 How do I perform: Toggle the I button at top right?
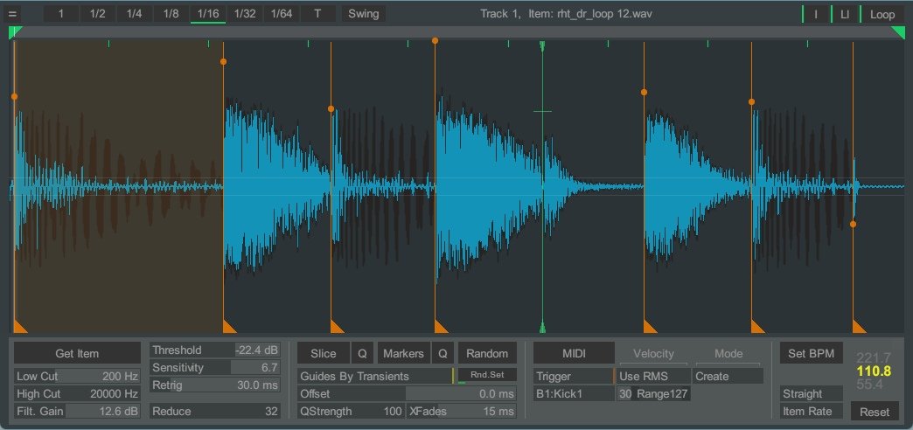[x=816, y=15]
